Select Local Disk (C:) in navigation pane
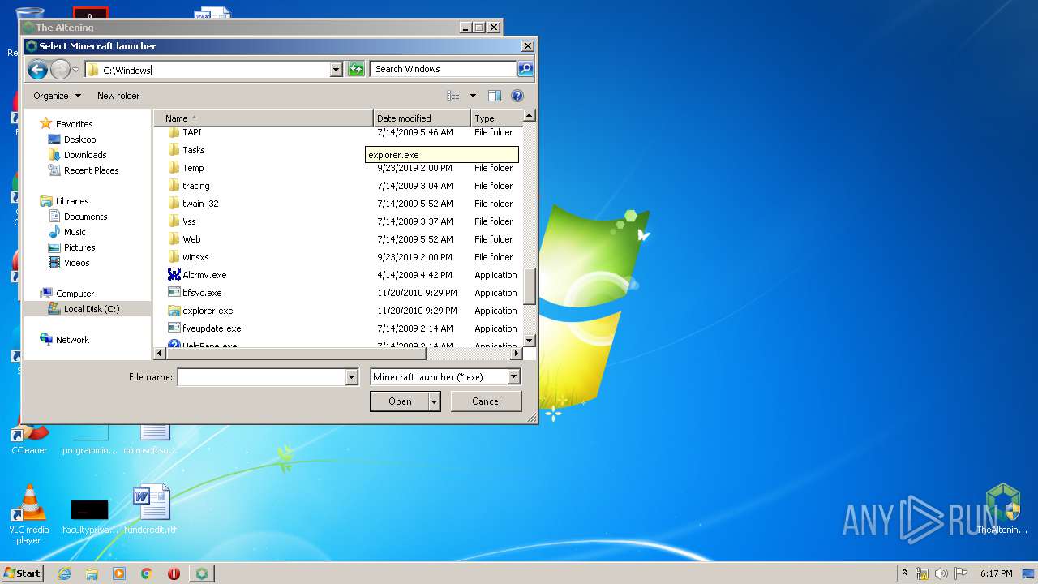This screenshot has height=584, width=1038. pos(88,309)
